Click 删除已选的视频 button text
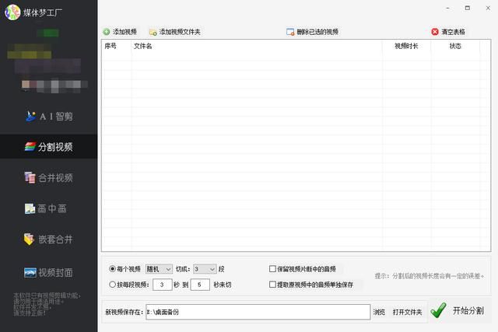This screenshot has height=332, width=498. [x=317, y=32]
